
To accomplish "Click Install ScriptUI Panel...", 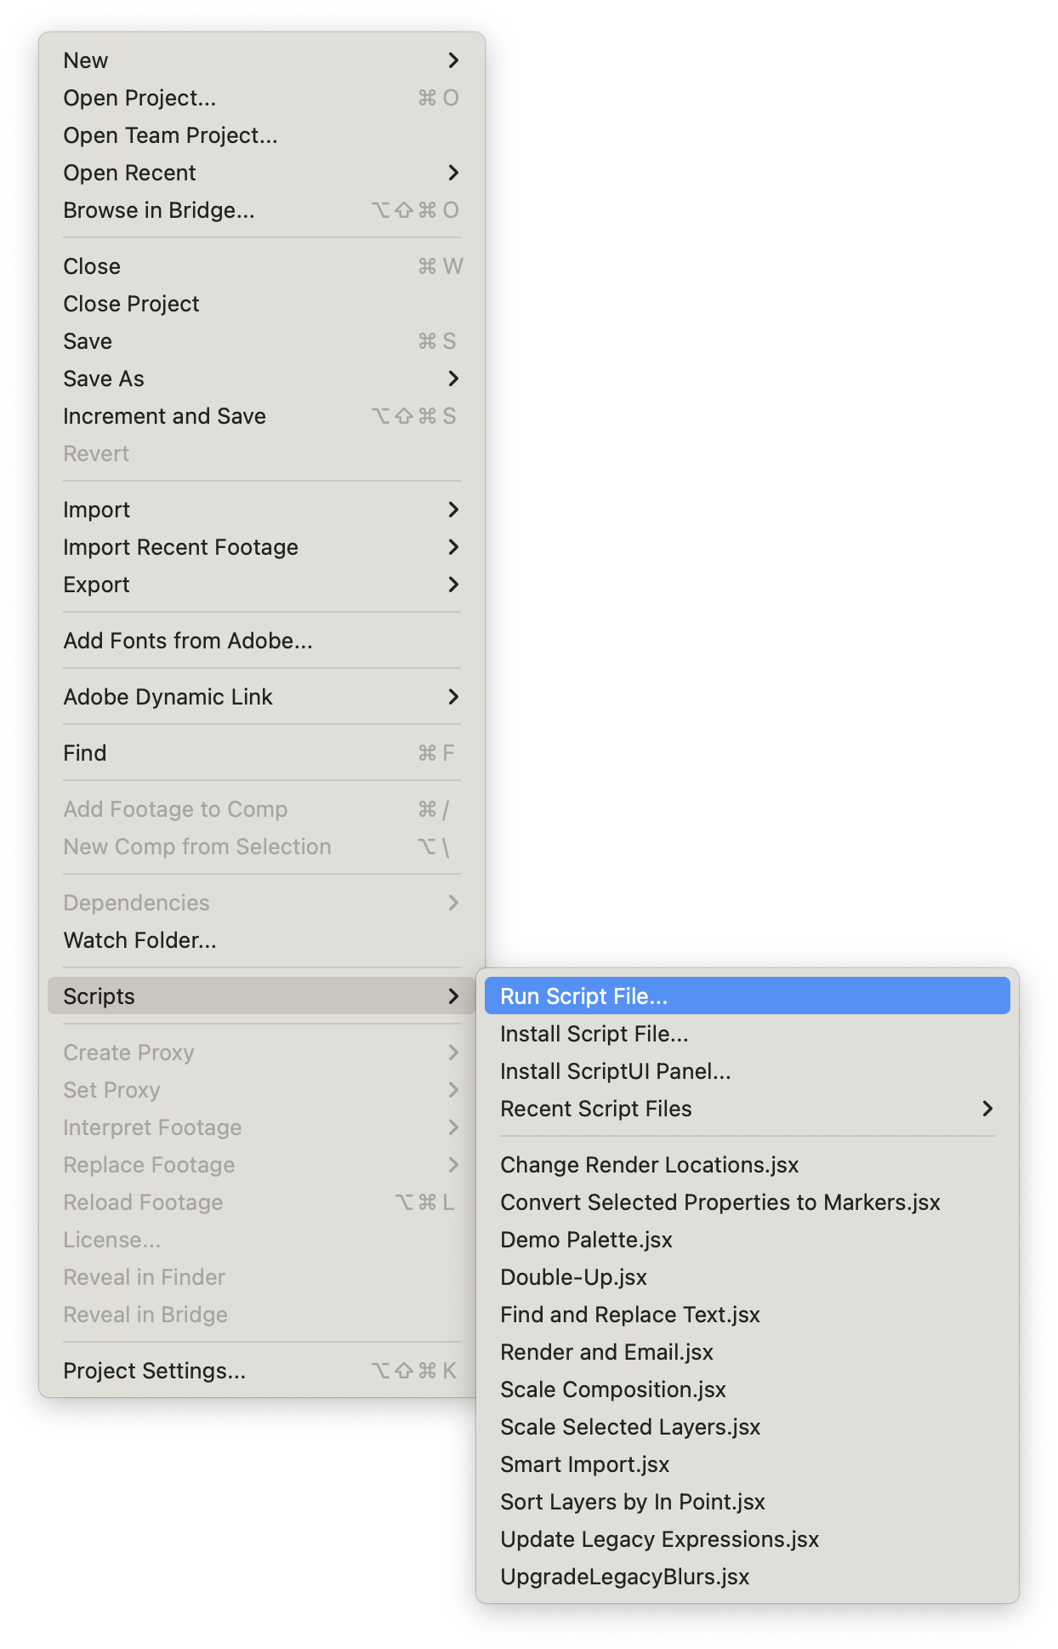I will 748,1071.
